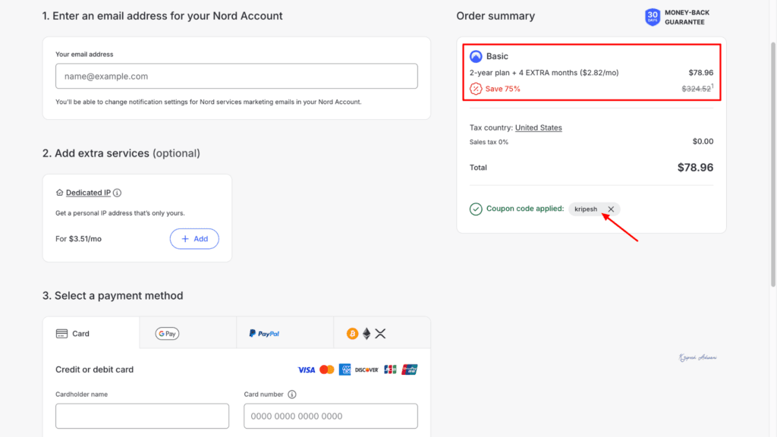Click the coupon applied checkmark icon
Image resolution: width=777 pixels, height=437 pixels.
[476, 209]
